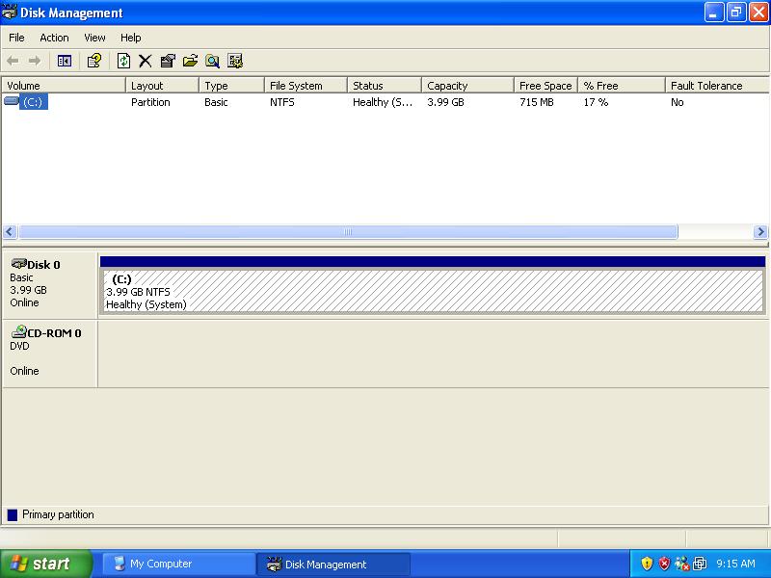Click the Primary partition legend color swatch

pyautogui.click(x=13, y=514)
